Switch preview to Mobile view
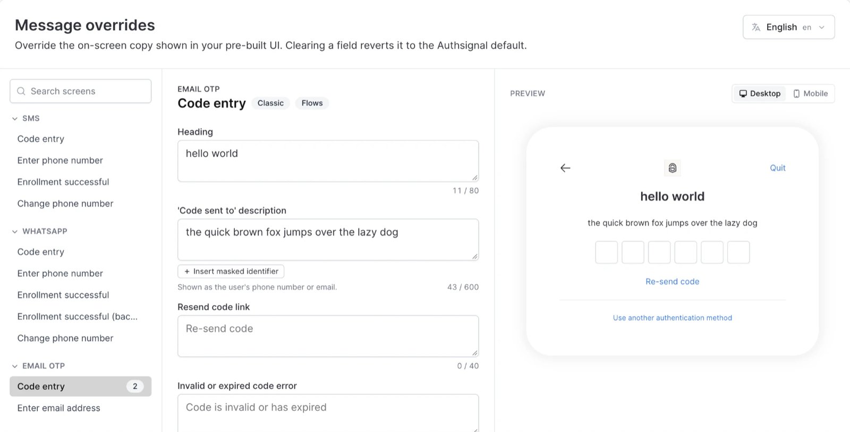Viewport: 850px width, 432px height. [x=811, y=93]
